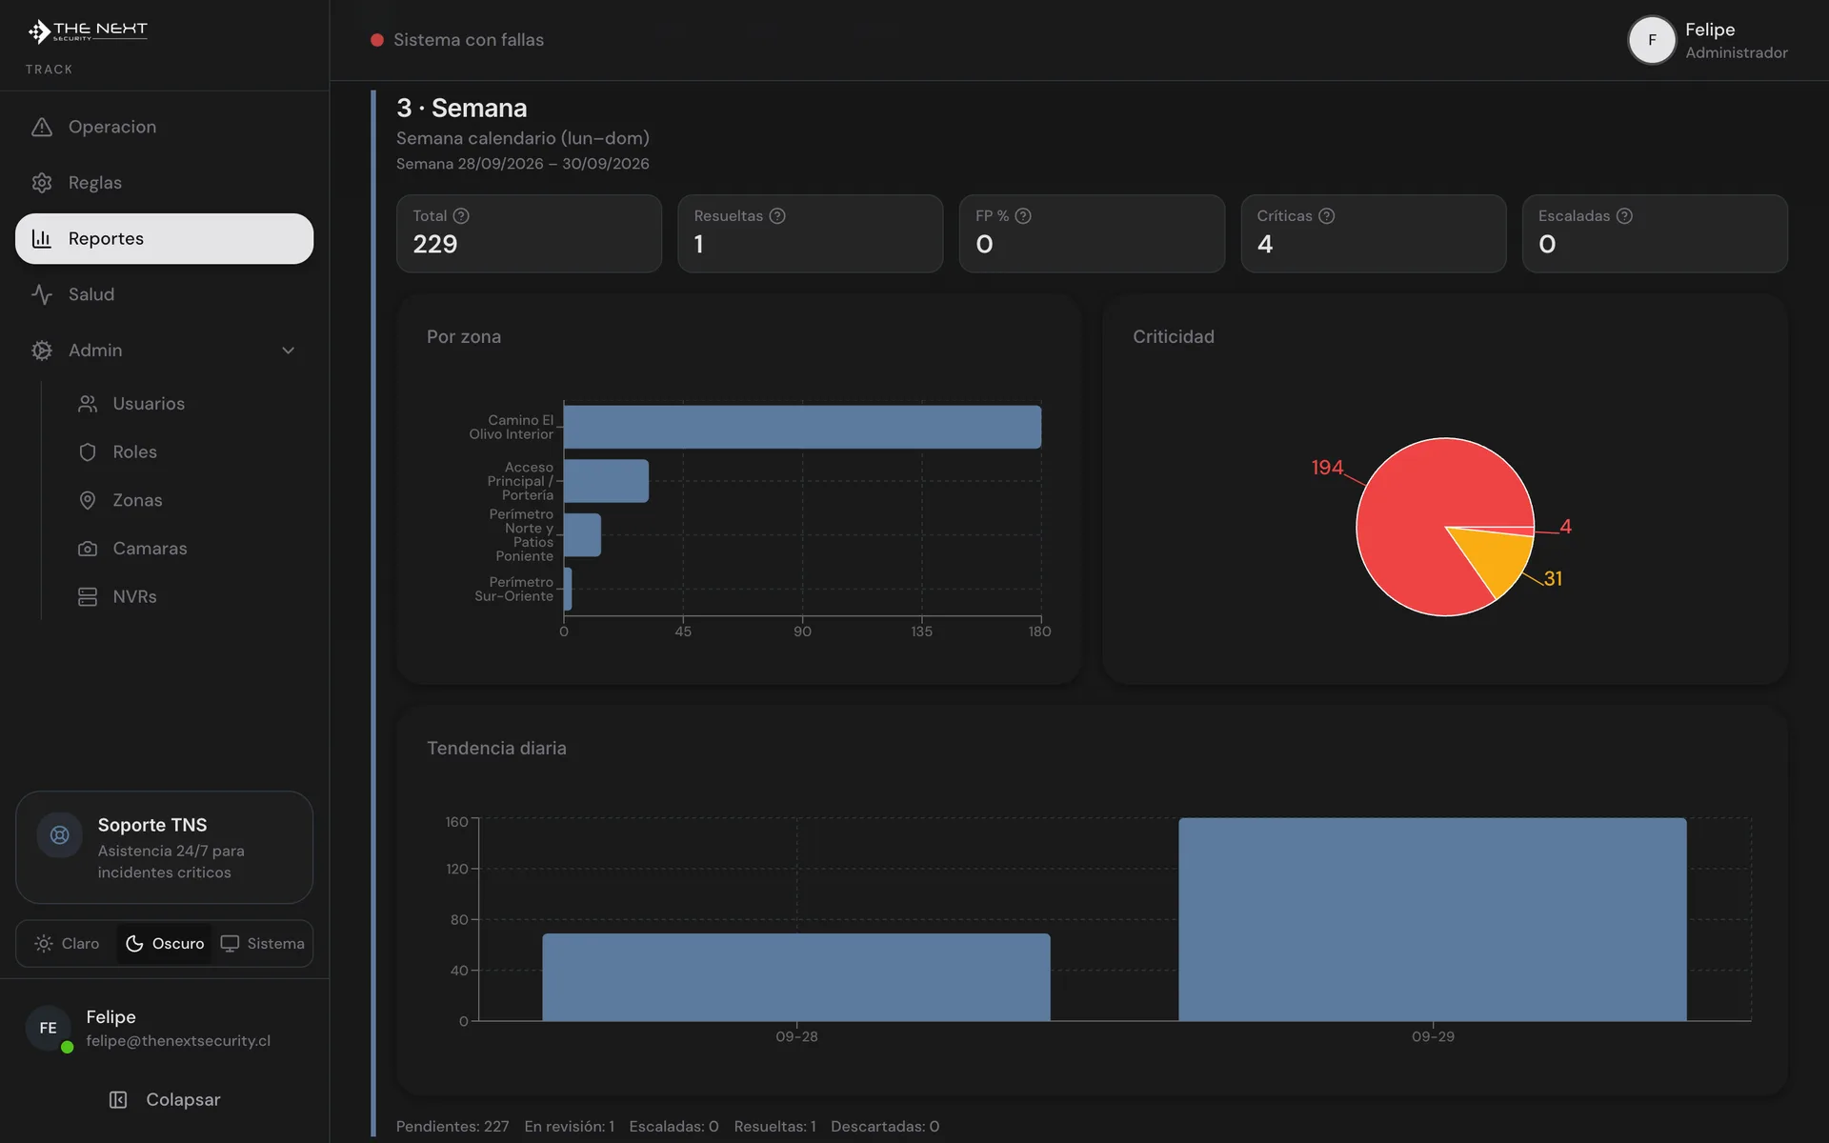This screenshot has height=1143, width=1829.
Task: Click the Admin cog icon
Action: pyautogui.click(x=42, y=351)
